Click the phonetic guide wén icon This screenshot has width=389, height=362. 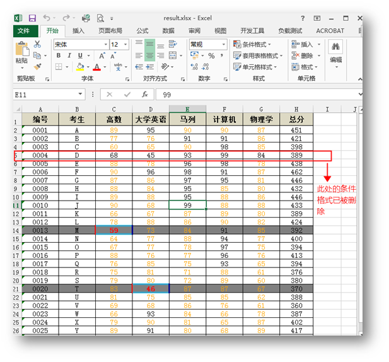pyautogui.click(x=118, y=67)
